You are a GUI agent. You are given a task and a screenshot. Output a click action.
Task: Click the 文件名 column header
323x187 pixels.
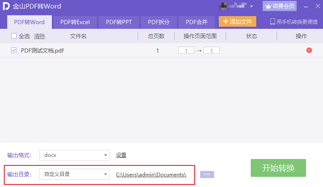click(78, 36)
